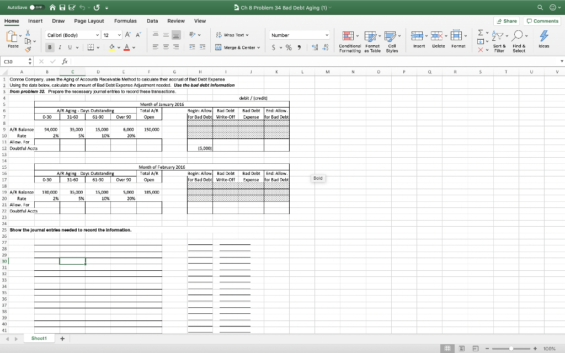Click Increase Font Size icon
This screenshot has height=353, width=565.
click(128, 35)
